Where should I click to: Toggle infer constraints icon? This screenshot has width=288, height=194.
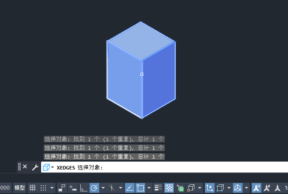[62, 188]
